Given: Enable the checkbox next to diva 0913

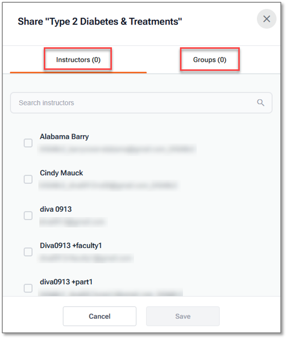Looking at the screenshot, I should coord(28,216).
